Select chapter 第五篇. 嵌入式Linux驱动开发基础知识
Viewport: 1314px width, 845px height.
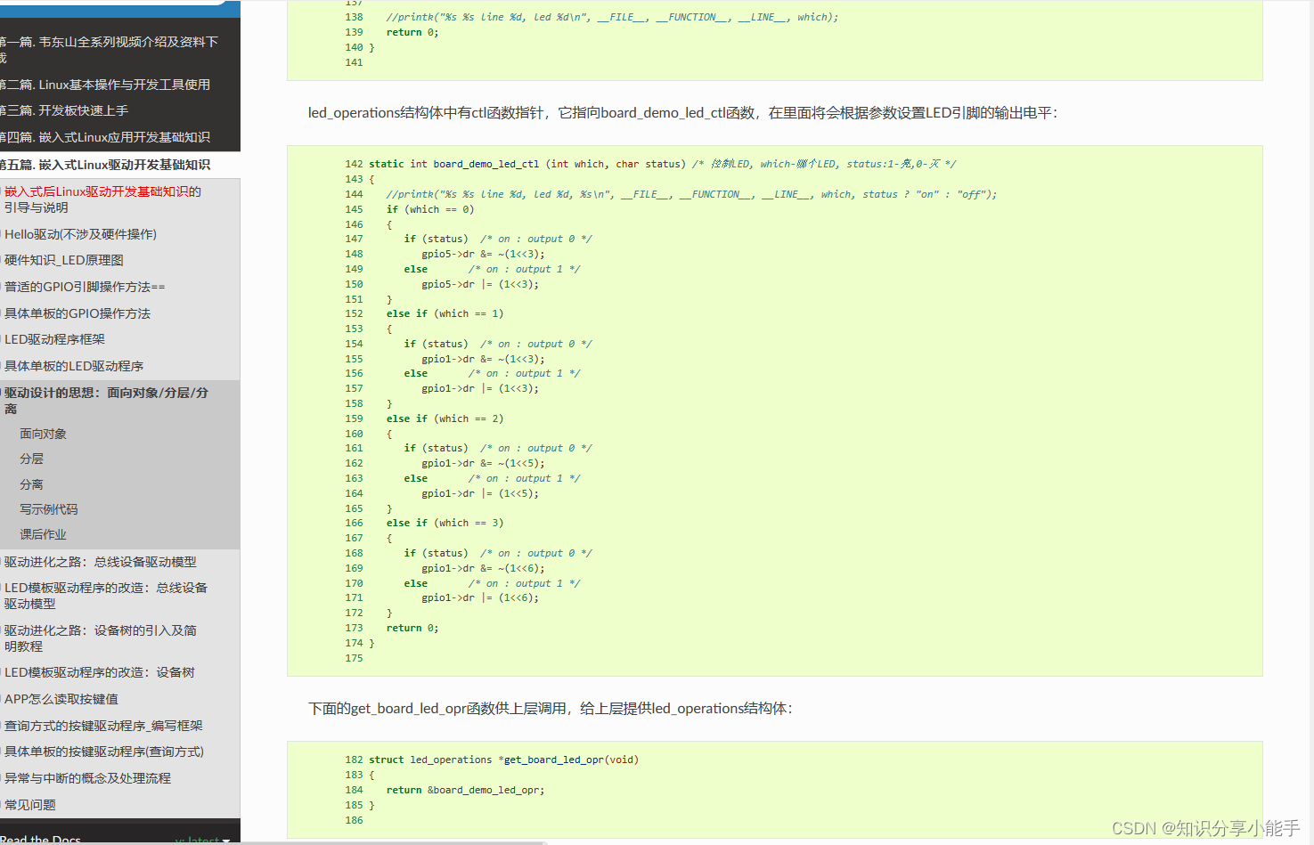(x=105, y=165)
